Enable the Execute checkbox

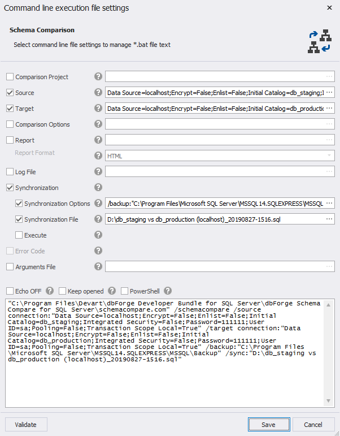[x=19, y=235]
